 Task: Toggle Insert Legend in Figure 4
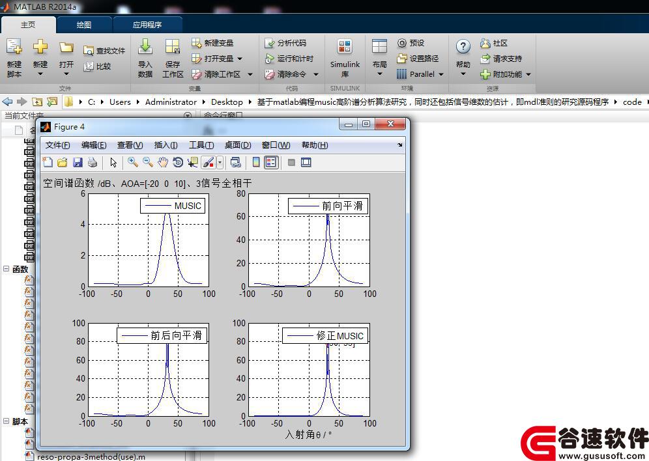tap(271, 162)
